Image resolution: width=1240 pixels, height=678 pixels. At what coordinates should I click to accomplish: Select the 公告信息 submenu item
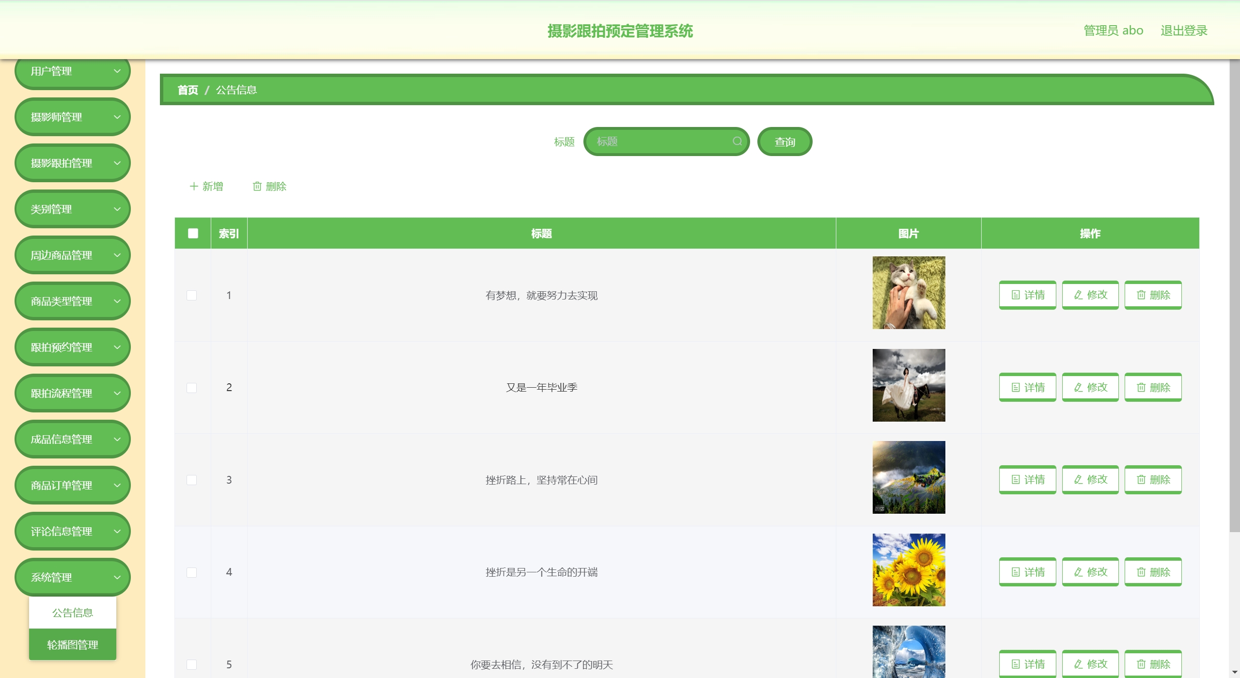(73, 613)
